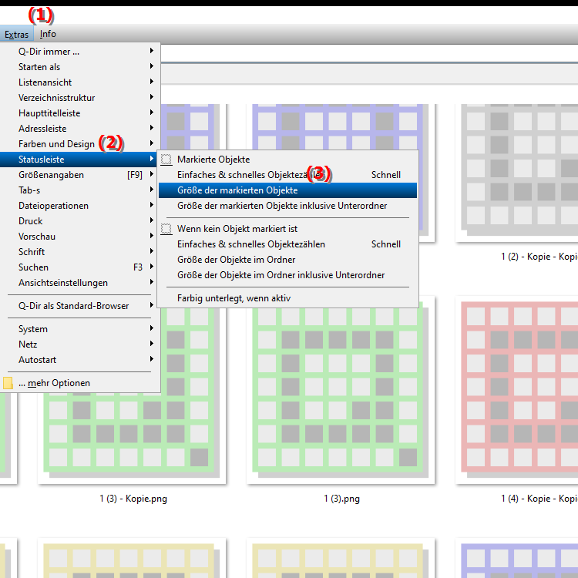Choose 'Einfaches & schnelles Objektezählen' under Markierte Objekte

288,175
